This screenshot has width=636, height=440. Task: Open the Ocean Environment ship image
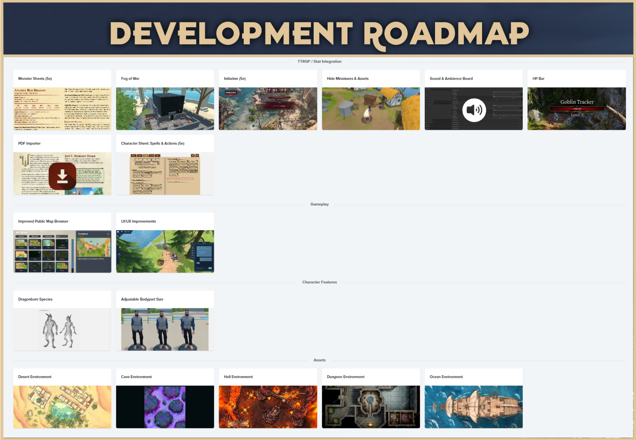474,407
